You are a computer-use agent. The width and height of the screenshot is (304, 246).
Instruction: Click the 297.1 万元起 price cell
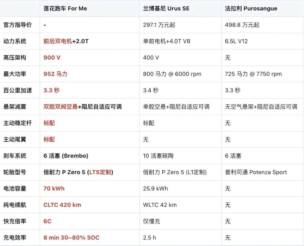pyautogui.click(x=159, y=25)
